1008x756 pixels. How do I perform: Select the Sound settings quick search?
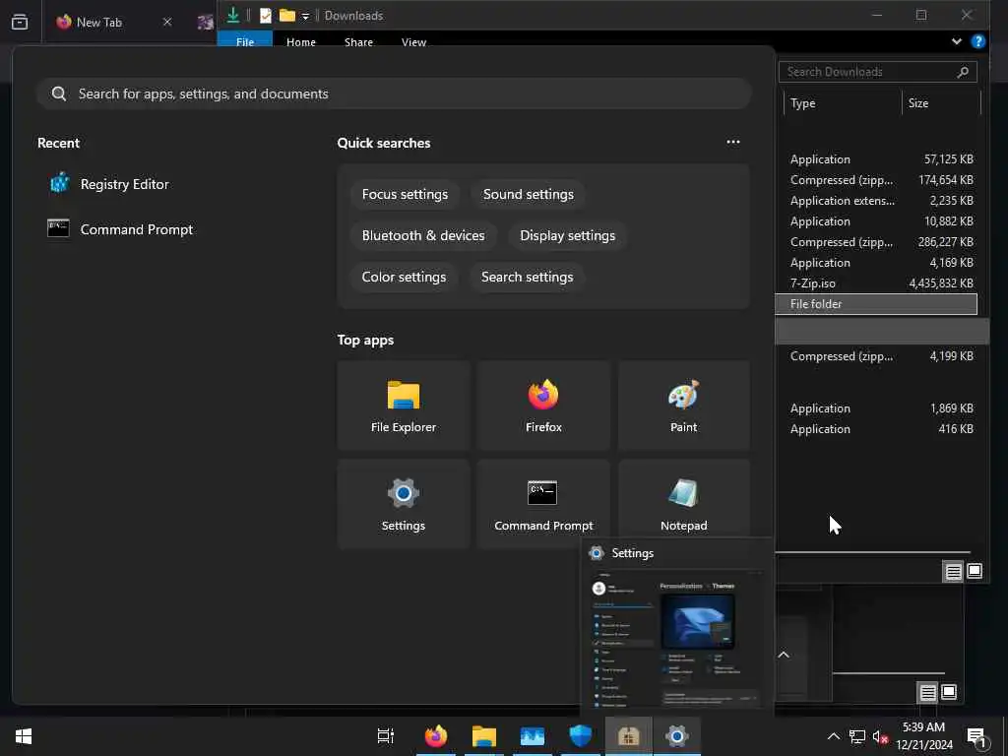528,194
